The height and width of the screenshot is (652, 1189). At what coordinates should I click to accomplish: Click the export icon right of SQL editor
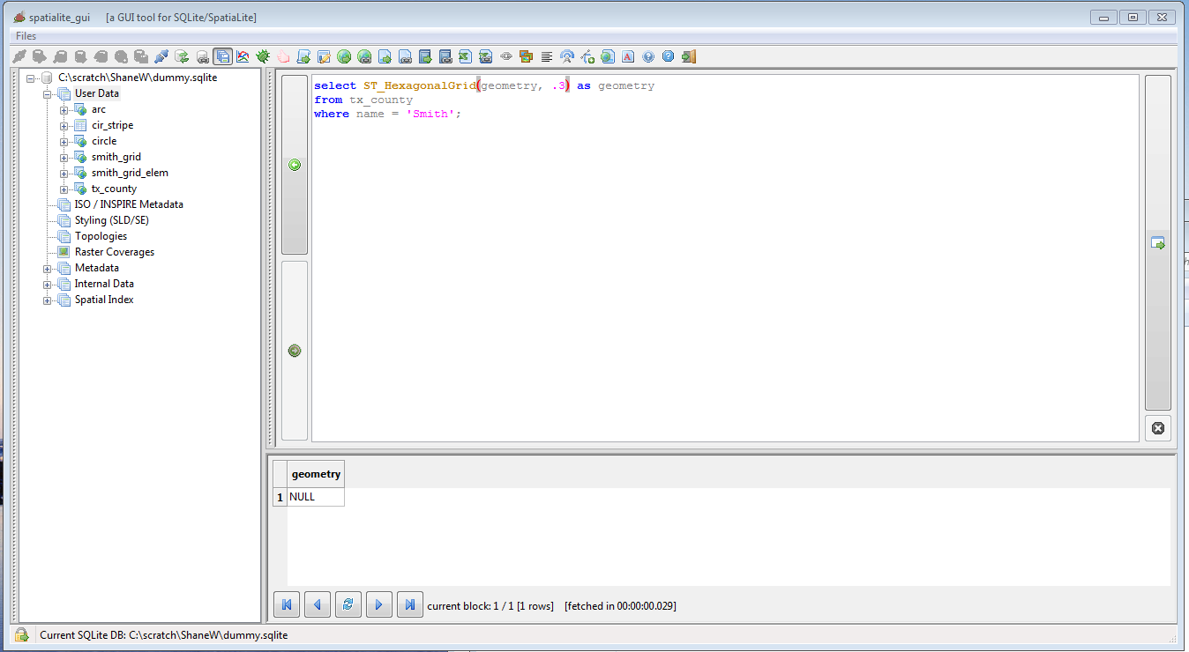click(1158, 243)
